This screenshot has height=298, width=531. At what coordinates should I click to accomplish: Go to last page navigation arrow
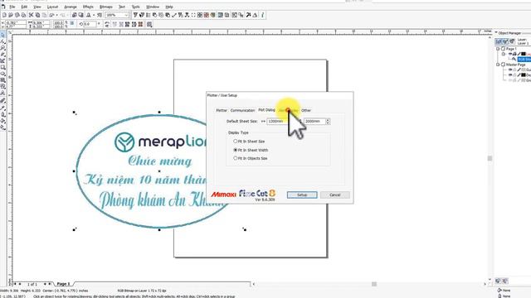[x=50, y=284]
